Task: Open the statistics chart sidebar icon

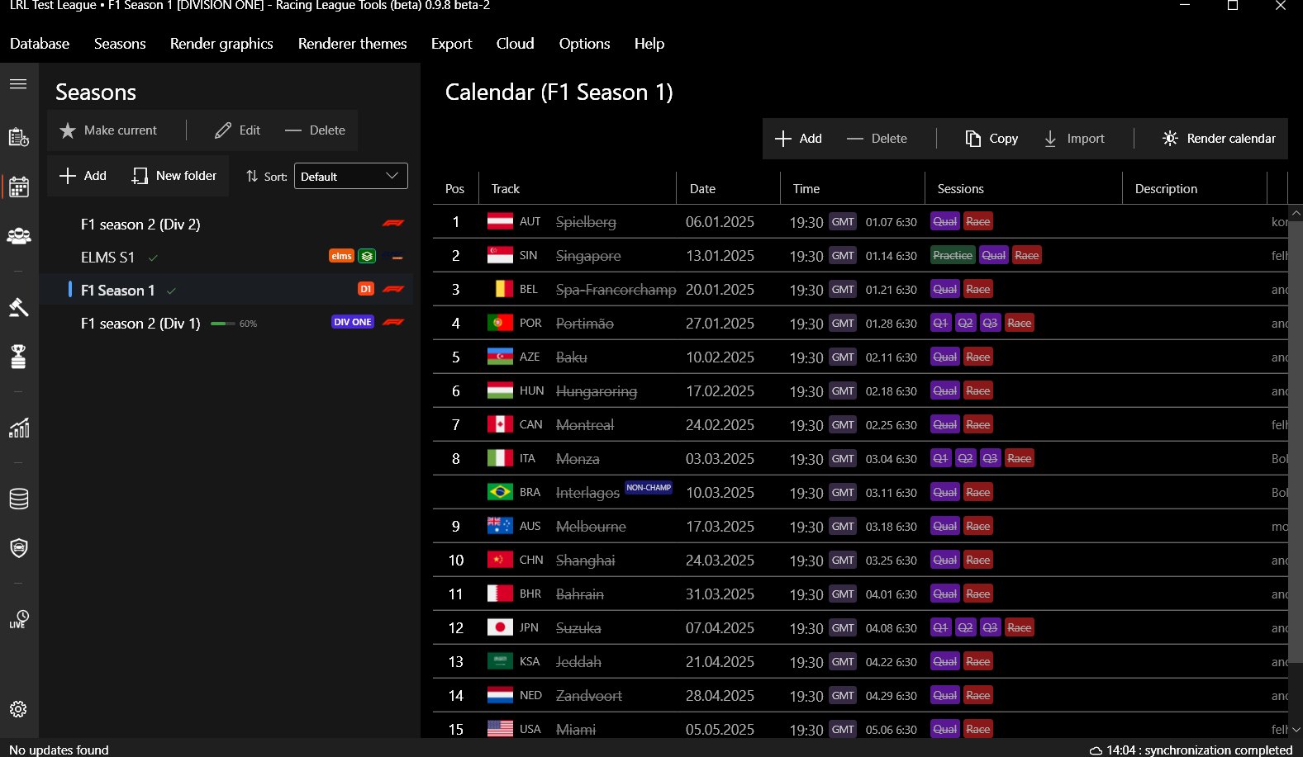Action: (18, 428)
